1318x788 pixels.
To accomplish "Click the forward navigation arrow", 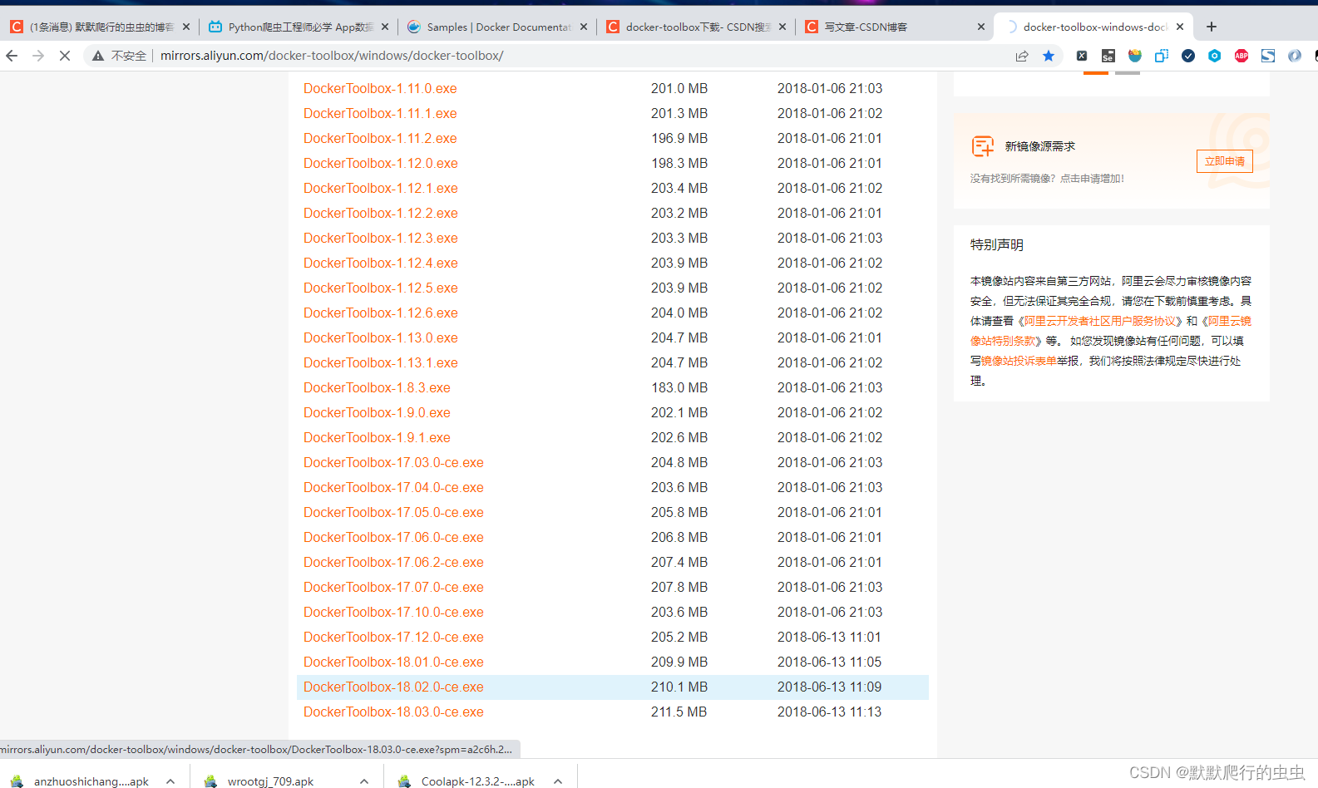I will [x=38, y=56].
